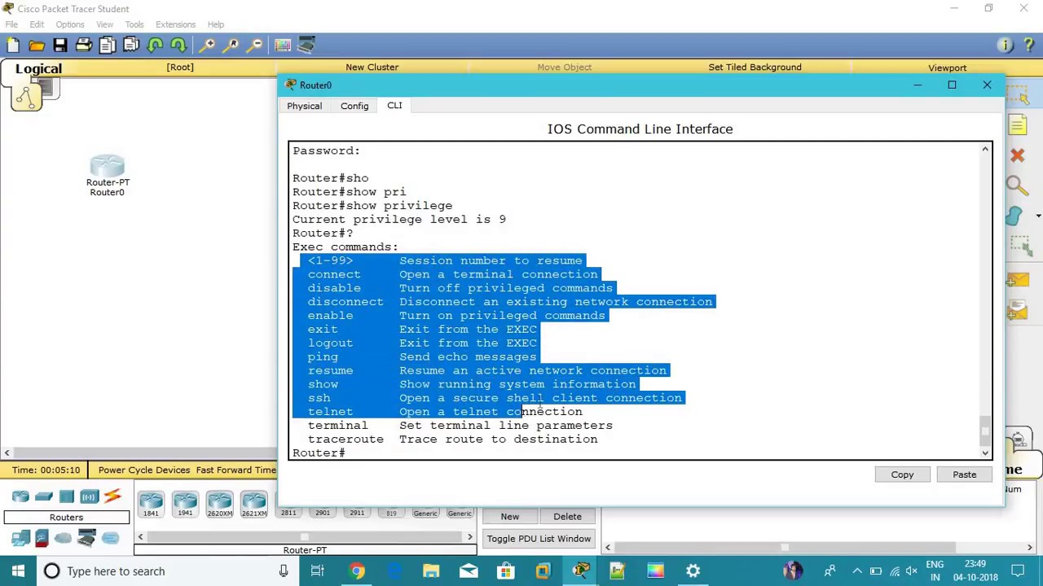Image resolution: width=1043 pixels, height=586 pixels.
Task: Click the Paste button below the CLI
Action: tap(964, 474)
